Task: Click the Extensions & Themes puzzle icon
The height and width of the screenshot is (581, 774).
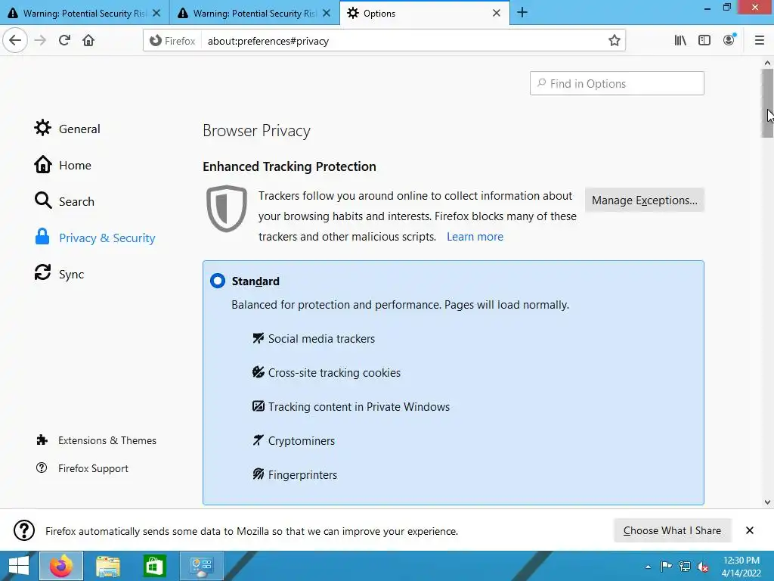Action: (x=42, y=440)
